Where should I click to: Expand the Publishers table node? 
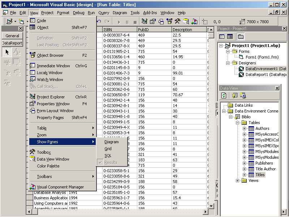coord(245,163)
